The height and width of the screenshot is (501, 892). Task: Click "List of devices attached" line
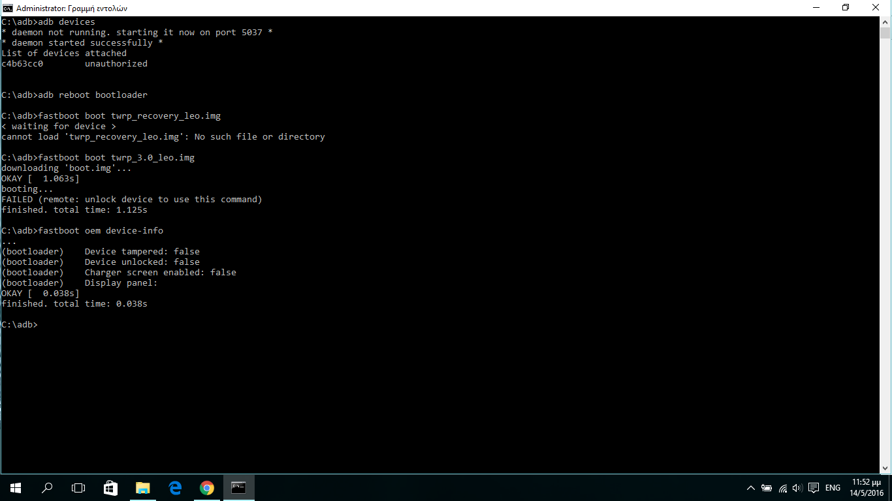(64, 53)
